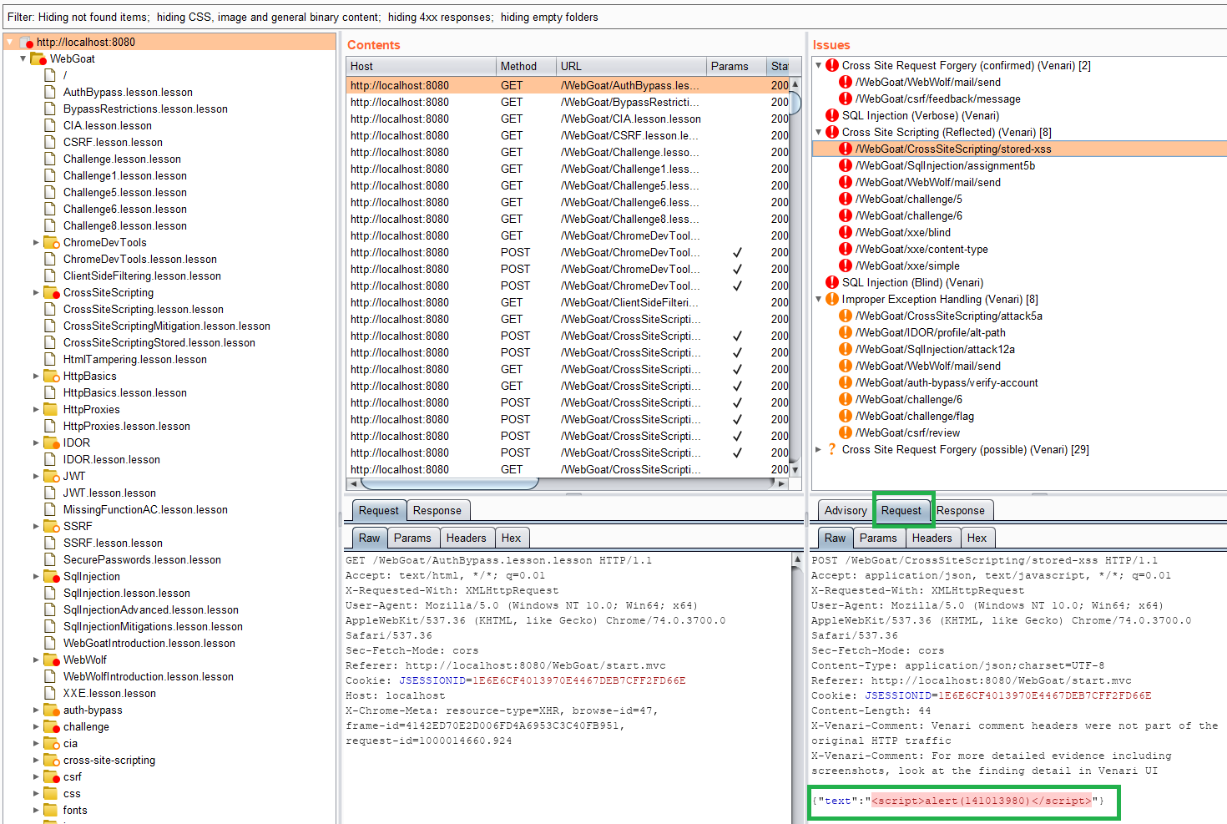Click red icon beside SQL Injection (Blind) issue
Viewport: 1227px width, 824px height.
tap(831, 282)
